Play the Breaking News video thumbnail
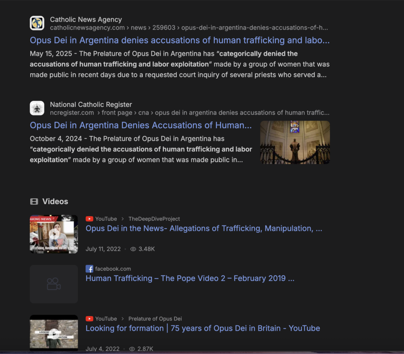The image size is (404, 354). click(54, 234)
